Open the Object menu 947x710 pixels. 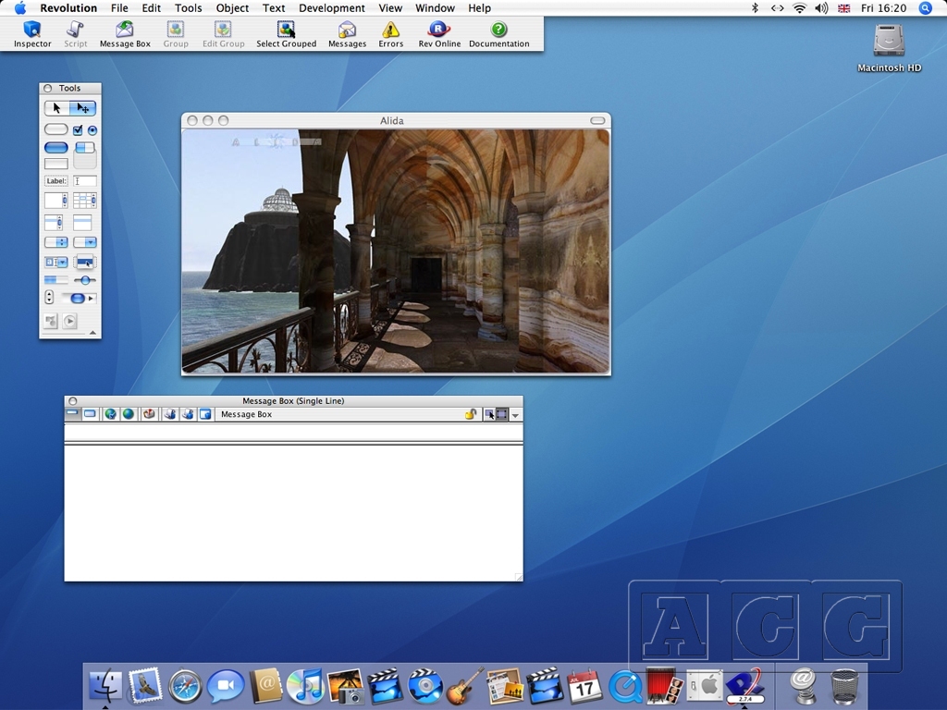click(232, 7)
